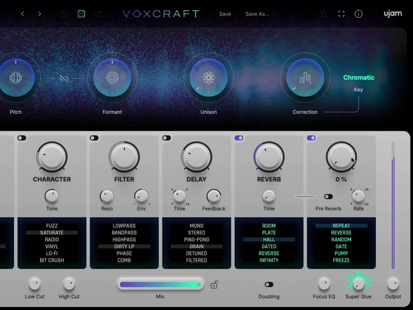413x310 pixels.
Task: Click the large DELAY amount knob
Action: tap(196, 157)
